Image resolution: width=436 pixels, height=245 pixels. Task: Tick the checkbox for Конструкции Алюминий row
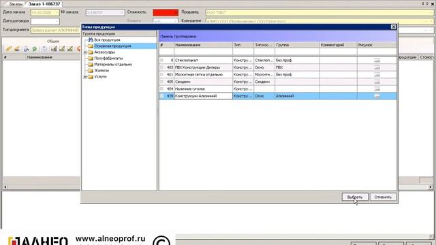162,96
